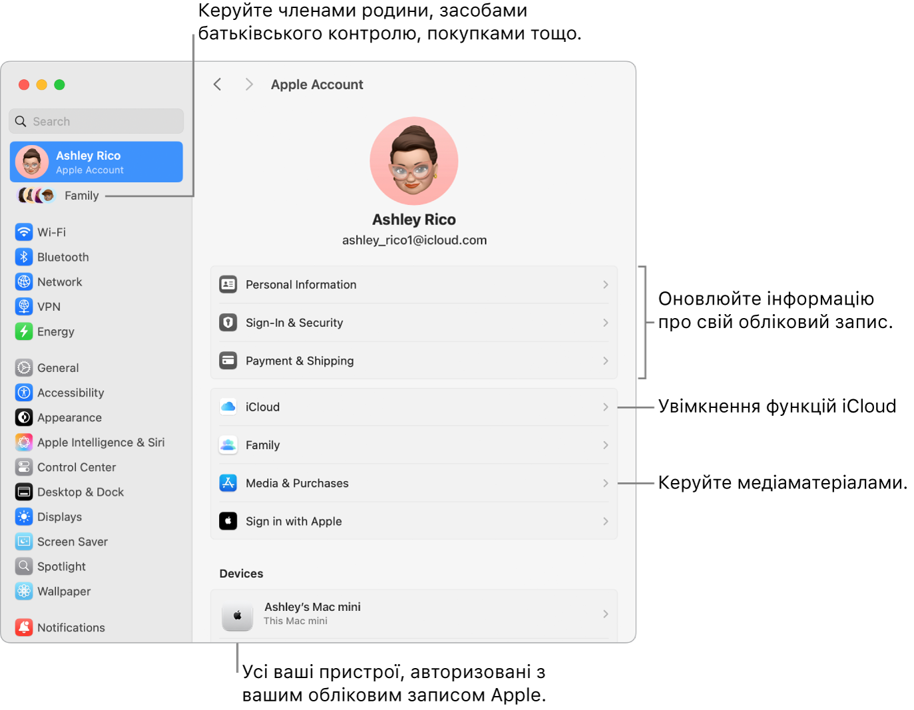The height and width of the screenshot is (710, 914).
Task: Go back with the left arrow button
Action: coord(217,85)
